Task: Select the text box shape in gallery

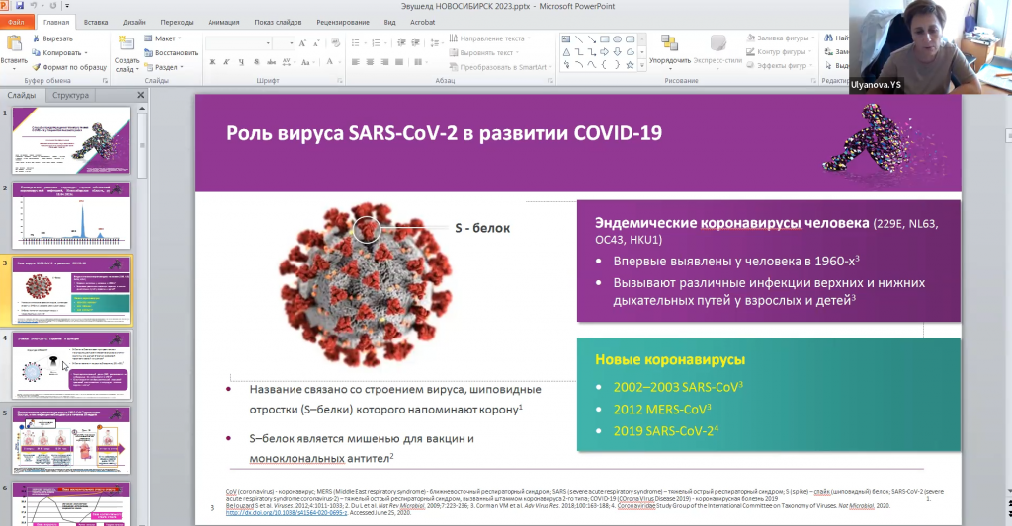Action: [566, 39]
